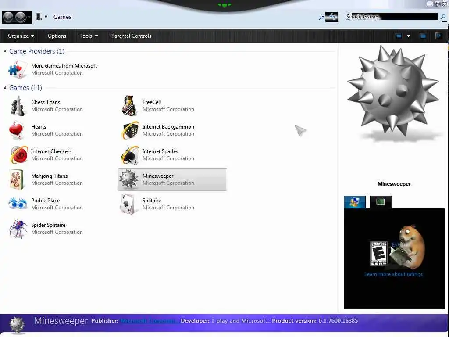The width and height of the screenshot is (449, 337).
Task: Click Games in the address bar
Action: pos(62,17)
